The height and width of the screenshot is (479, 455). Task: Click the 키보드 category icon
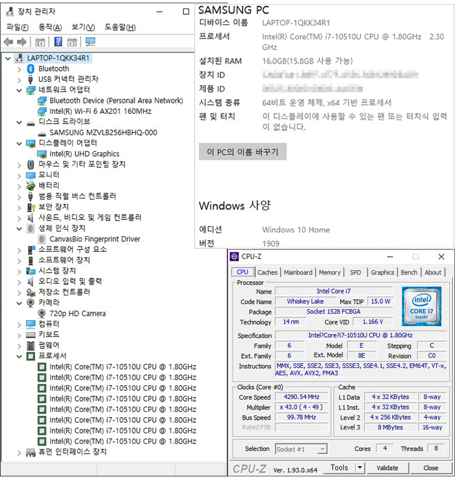(31, 335)
